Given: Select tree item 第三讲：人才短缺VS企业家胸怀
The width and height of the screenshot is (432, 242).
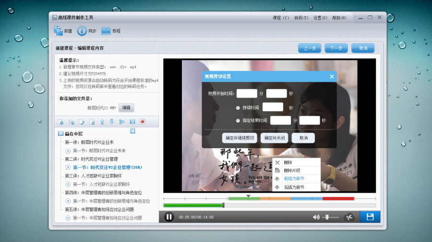Looking at the screenshot, I should click(93, 176).
